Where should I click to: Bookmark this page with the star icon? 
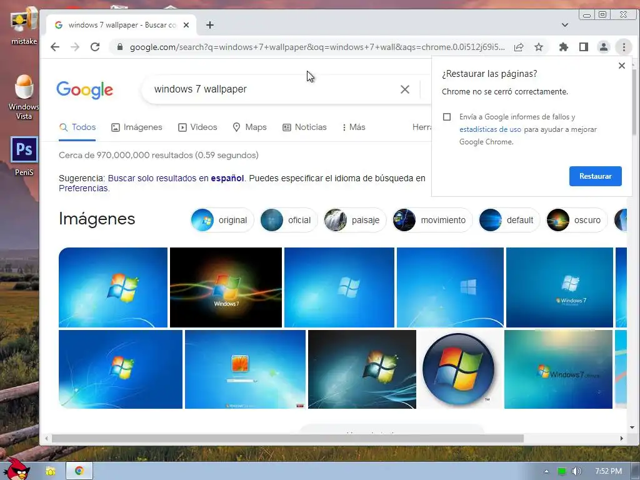[539, 47]
